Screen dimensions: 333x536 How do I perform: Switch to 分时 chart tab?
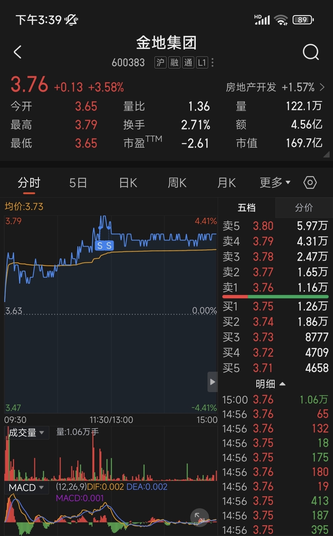29,183
